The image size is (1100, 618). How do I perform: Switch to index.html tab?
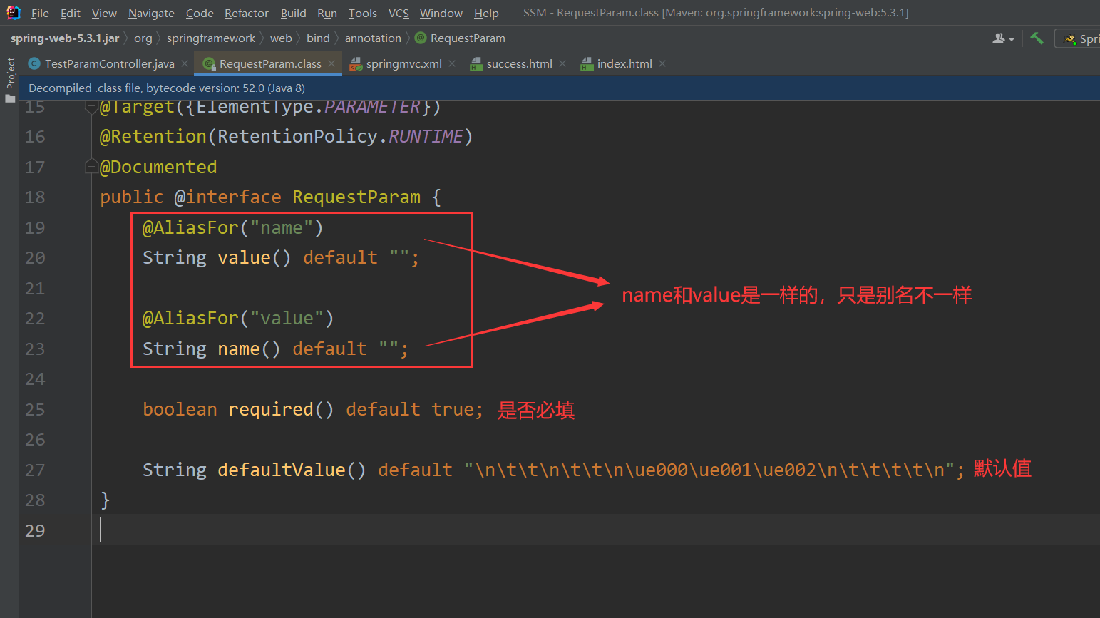click(624, 63)
